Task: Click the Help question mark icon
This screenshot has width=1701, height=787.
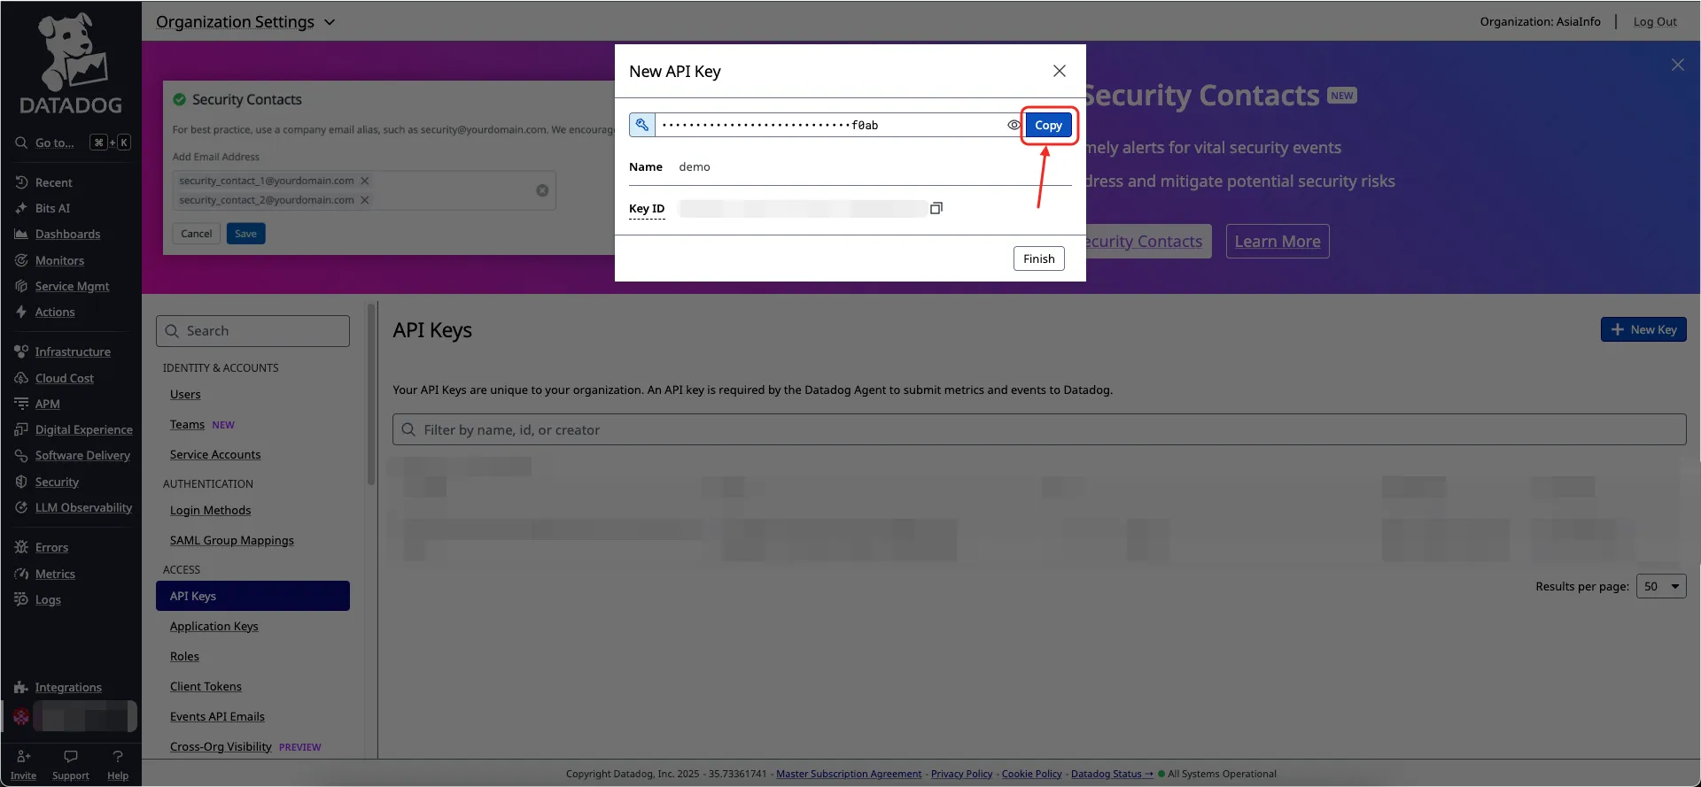Action: 118,757
